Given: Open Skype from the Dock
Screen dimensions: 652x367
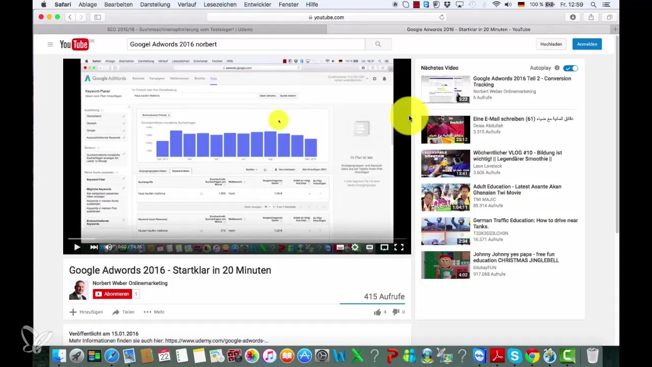Looking at the screenshot, I should 514,355.
